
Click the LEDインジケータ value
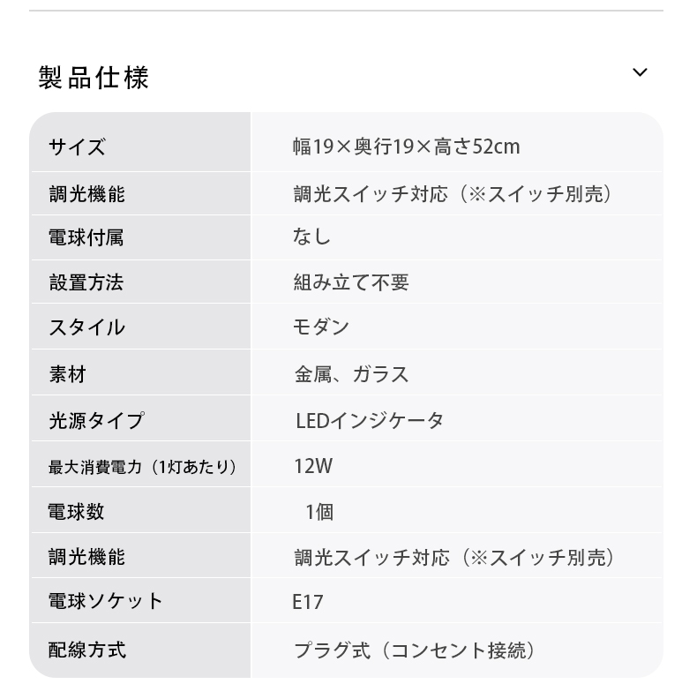pos(369,420)
